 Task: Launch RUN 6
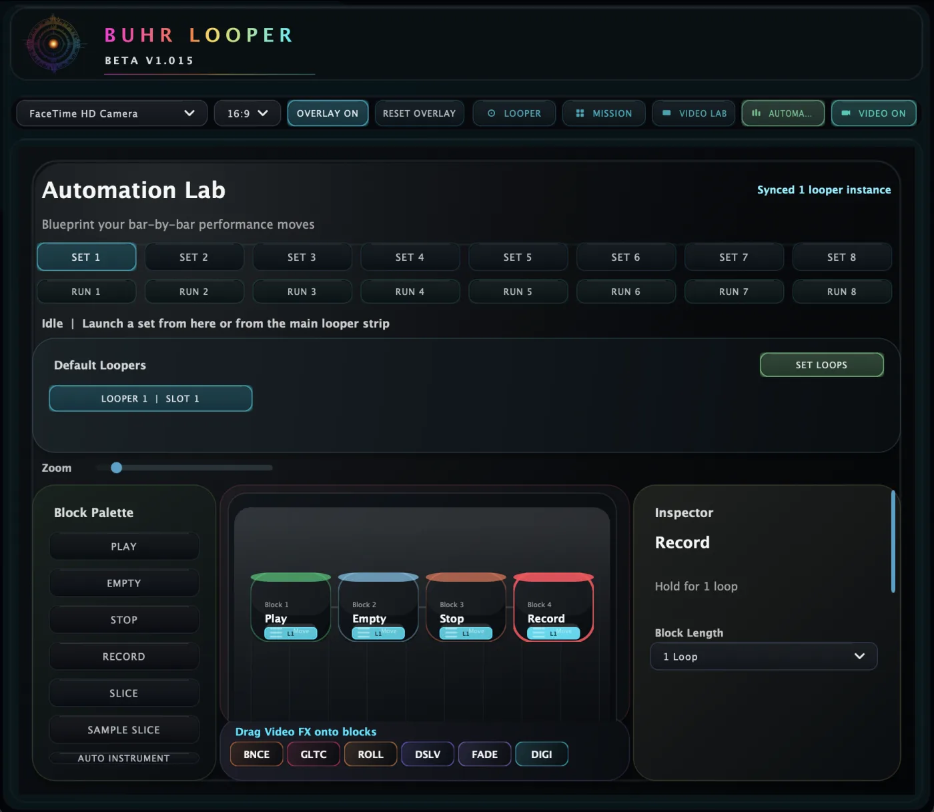626,292
